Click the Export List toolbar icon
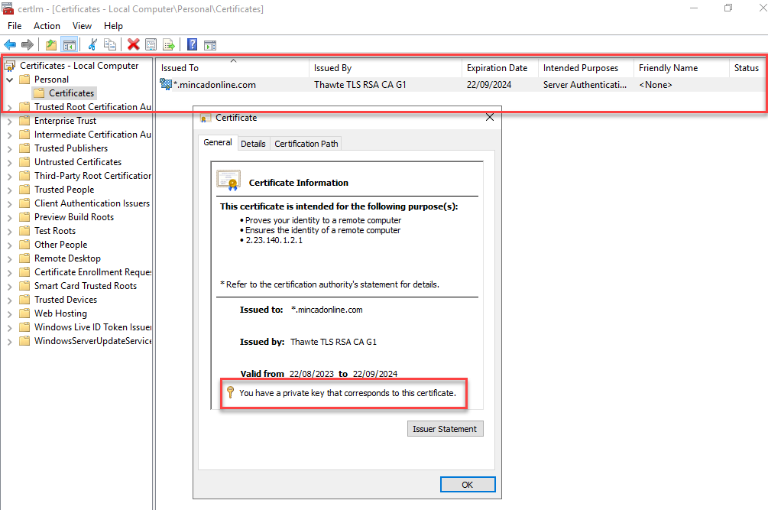 169,44
